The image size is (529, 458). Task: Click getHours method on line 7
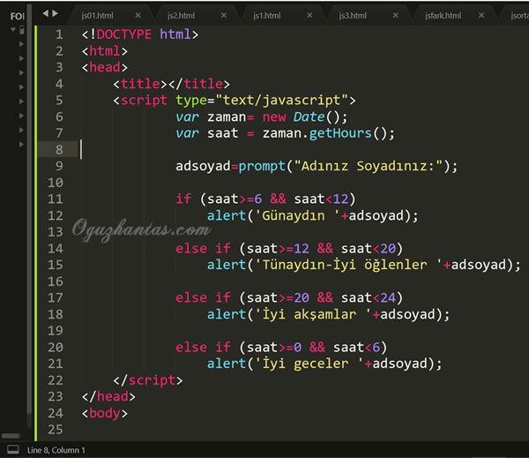[340, 133]
